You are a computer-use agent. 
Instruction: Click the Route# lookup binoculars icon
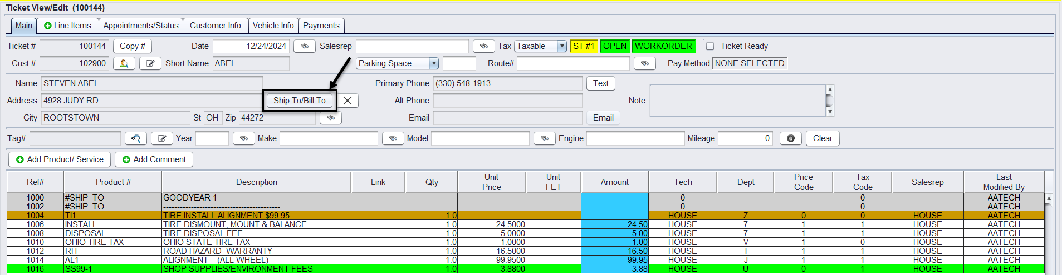pos(644,63)
